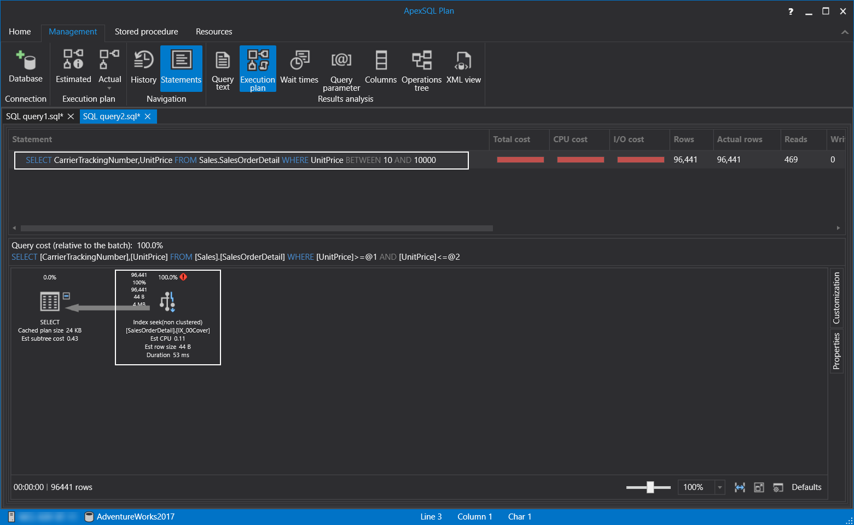This screenshot has width=854, height=525.
Task: Collapse the SELECT node in plan
Action: (x=66, y=296)
